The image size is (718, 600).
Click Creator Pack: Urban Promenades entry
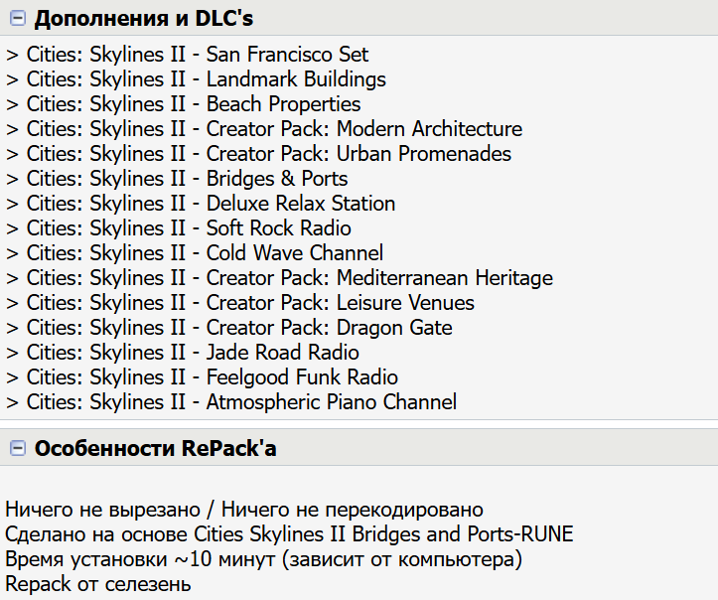[259, 154]
